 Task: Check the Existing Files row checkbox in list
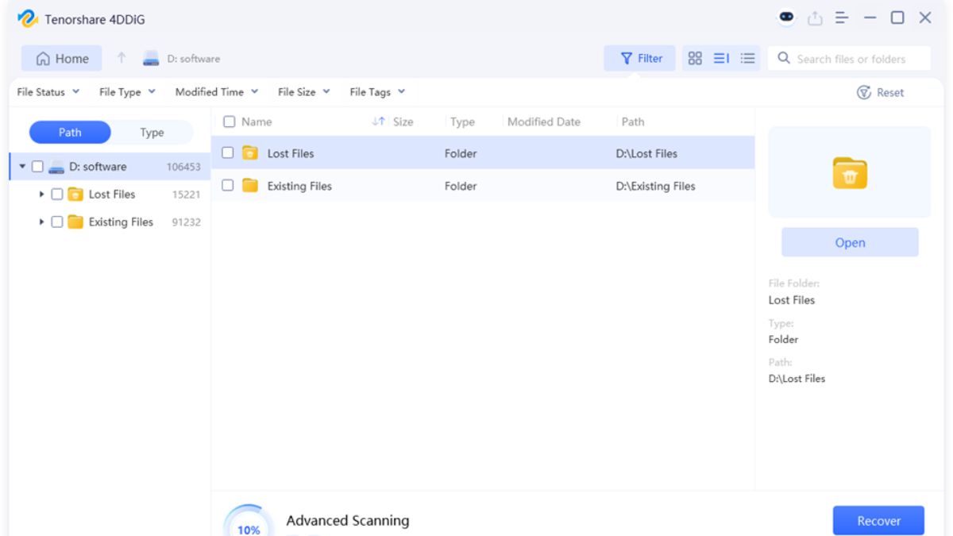pos(227,185)
